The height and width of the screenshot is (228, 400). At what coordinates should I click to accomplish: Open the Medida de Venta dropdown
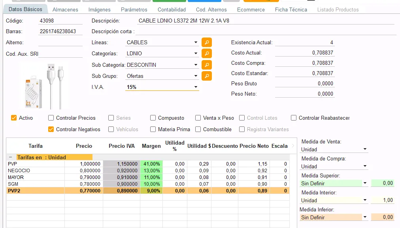tap(364, 149)
